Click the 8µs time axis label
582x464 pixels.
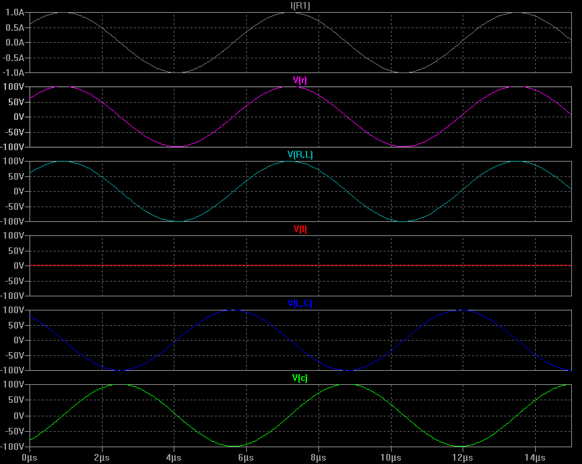pos(318,457)
